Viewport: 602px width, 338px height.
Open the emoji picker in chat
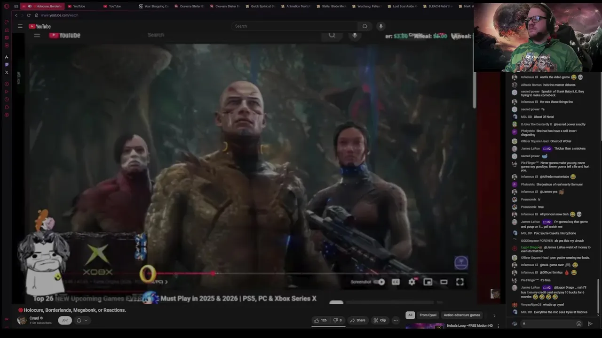(579, 323)
